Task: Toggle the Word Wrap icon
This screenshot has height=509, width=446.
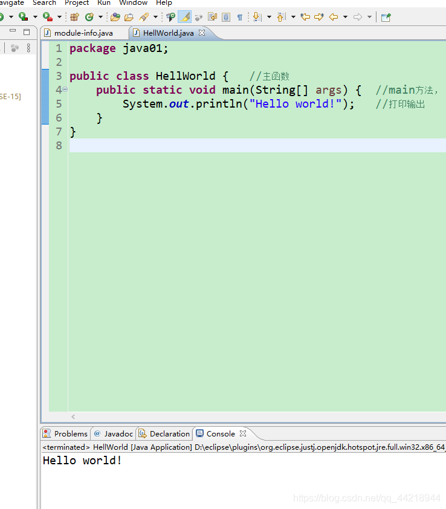Action: point(212,17)
